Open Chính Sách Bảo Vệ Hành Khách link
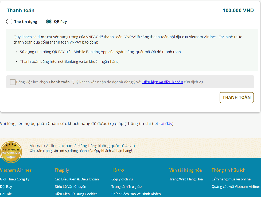This screenshot has width=261, height=197. point(136,194)
